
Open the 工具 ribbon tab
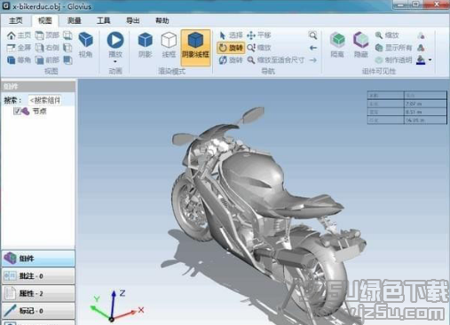(104, 20)
